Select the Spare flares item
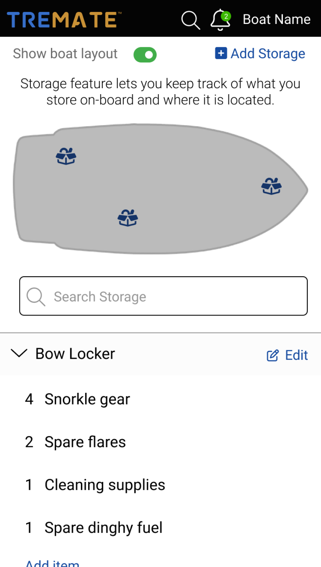This screenshot has width=321, height=567. (x=85, y=442)
